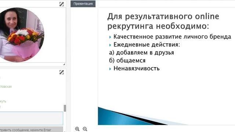Click the slide title "Для результативного online рекрутинга"
Viewport: 235px width, 132px height.
163,21
